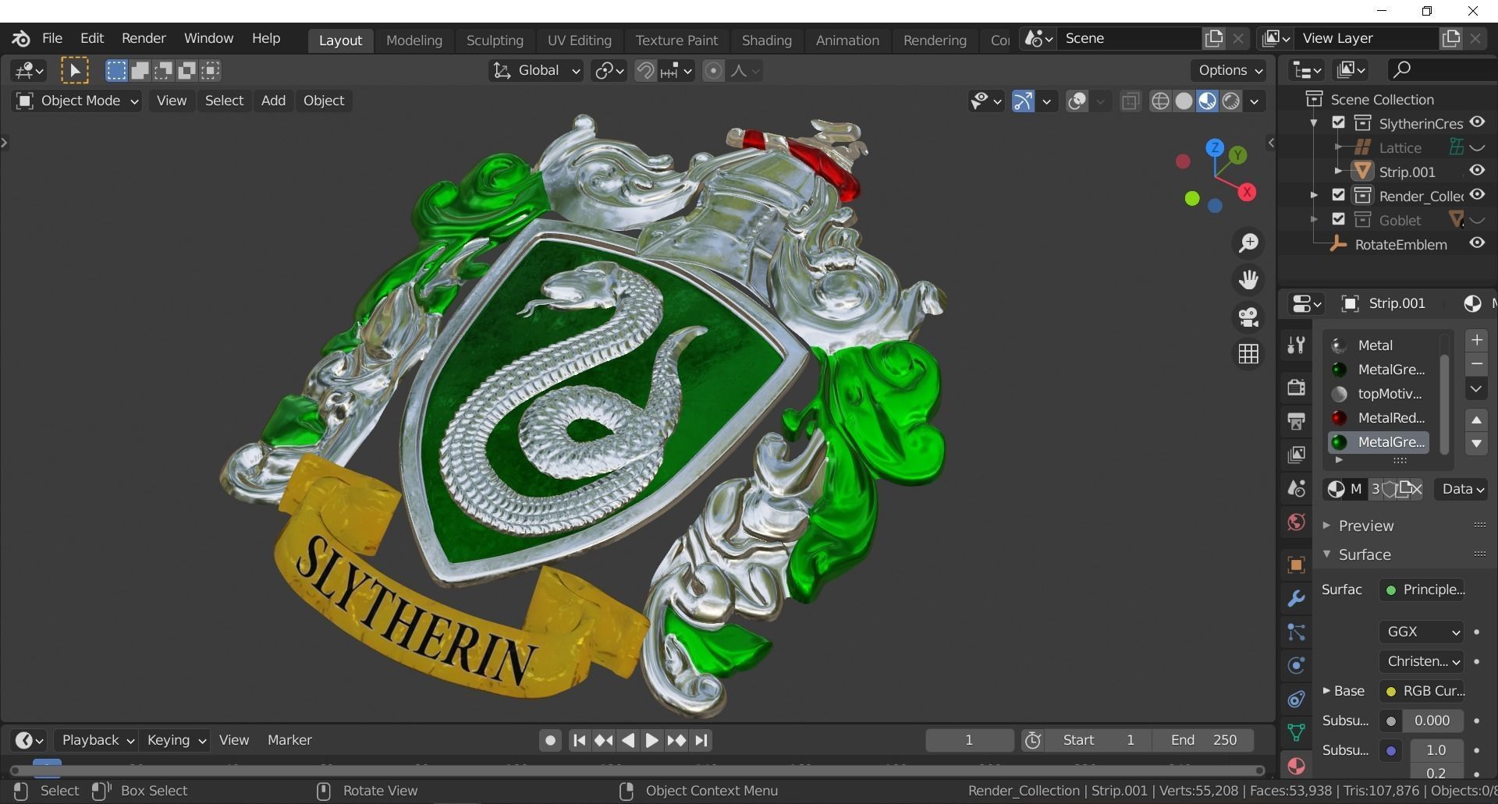Open the GGX distribution dropdown
The image size is (1498, 804).
tap(1421, 632)
